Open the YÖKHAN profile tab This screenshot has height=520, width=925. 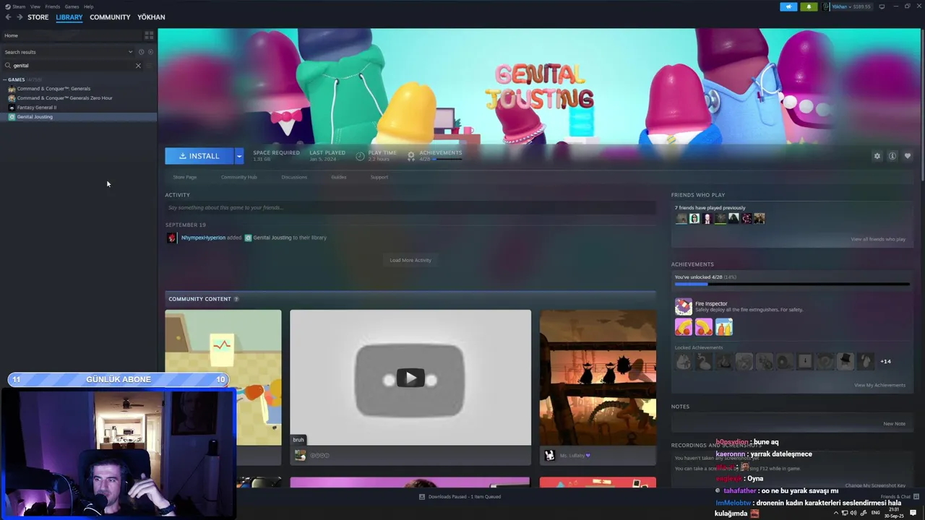[x=151, y=17]
